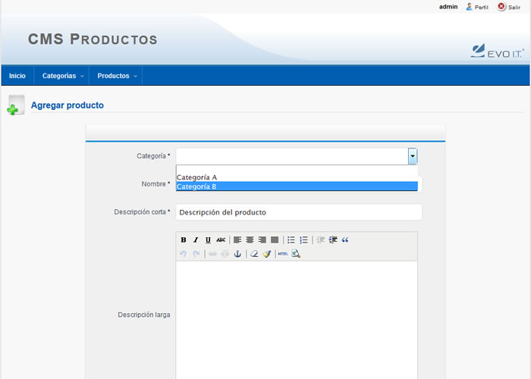Click the redo arrow icon
The width and height of the screenshot is (531, 379).
click(x=196, y=253)
